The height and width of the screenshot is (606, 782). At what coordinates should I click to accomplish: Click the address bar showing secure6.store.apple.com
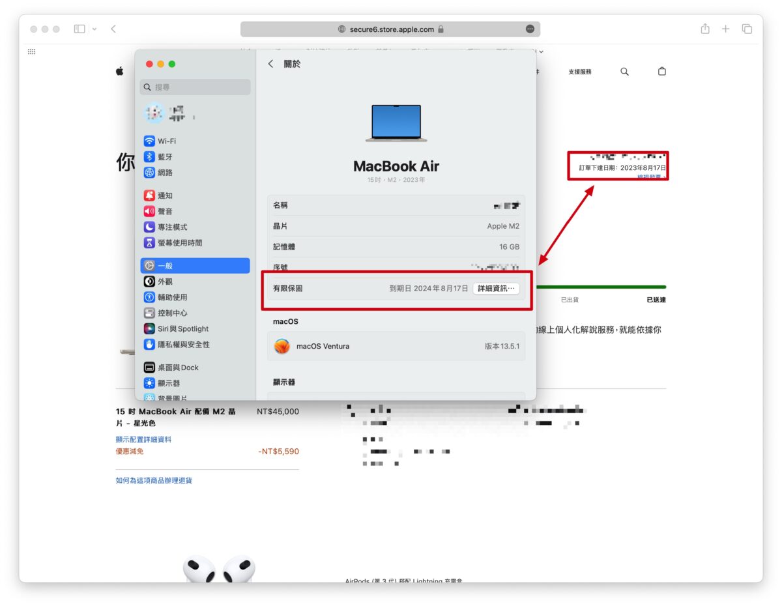pyautogui.click(x=390, y=29)
